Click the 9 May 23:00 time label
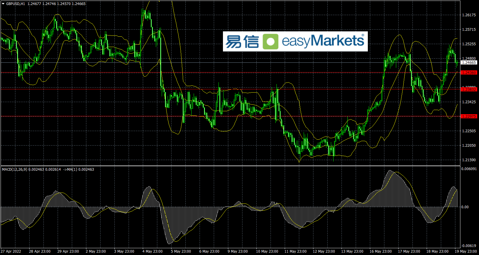This screenshot has height=255, width=479. click(238, 251)
